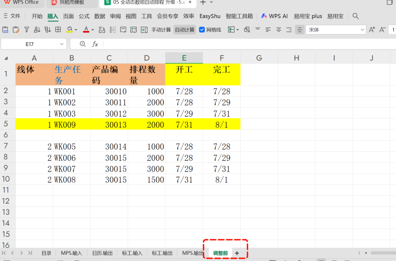
Task: Go to last sheet navigation arrow
Action: [30, 252]
